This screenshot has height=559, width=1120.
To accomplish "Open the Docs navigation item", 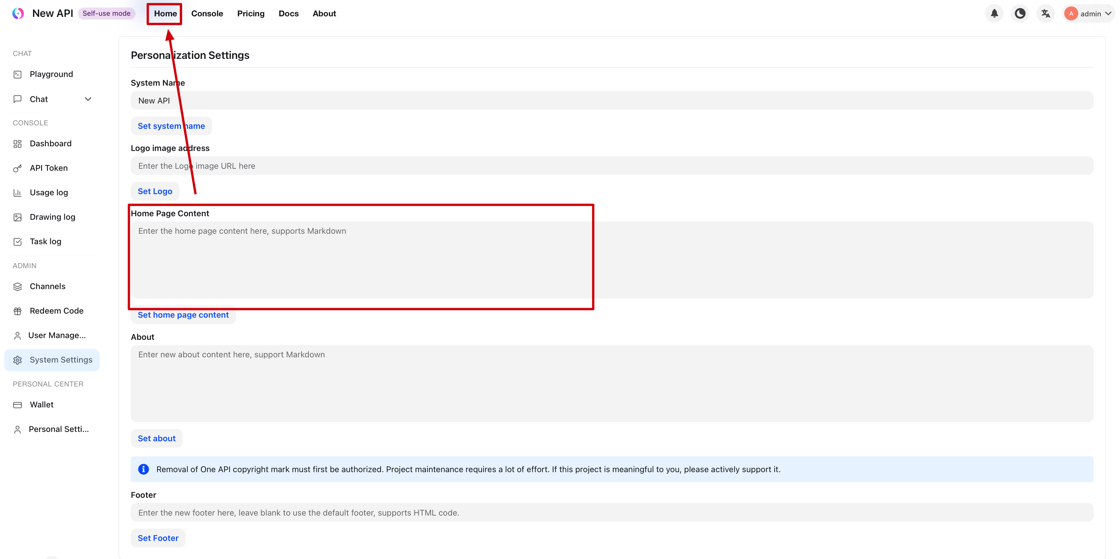I will tap(288, 13).
